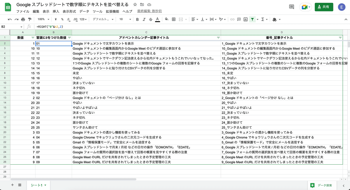Open the 編集 menu
The image size is (350, 190).
pyautogui.click(x=36, y=11)
